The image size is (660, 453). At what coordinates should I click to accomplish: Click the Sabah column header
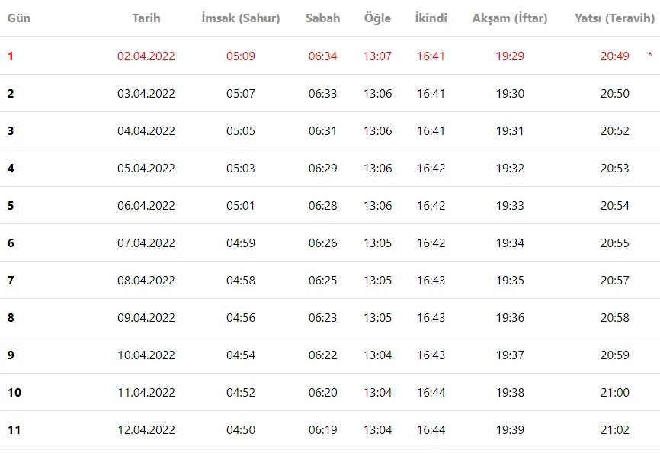click(x=323, y=18)
